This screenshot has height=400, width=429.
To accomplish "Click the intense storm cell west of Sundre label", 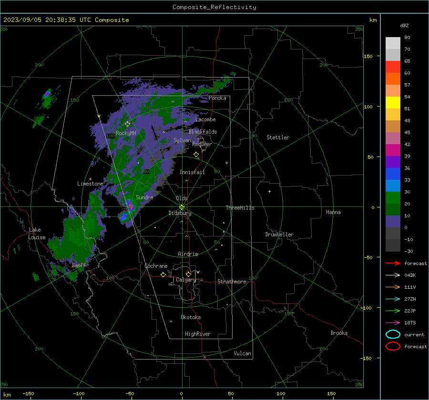I will click(x=130, y=205).
